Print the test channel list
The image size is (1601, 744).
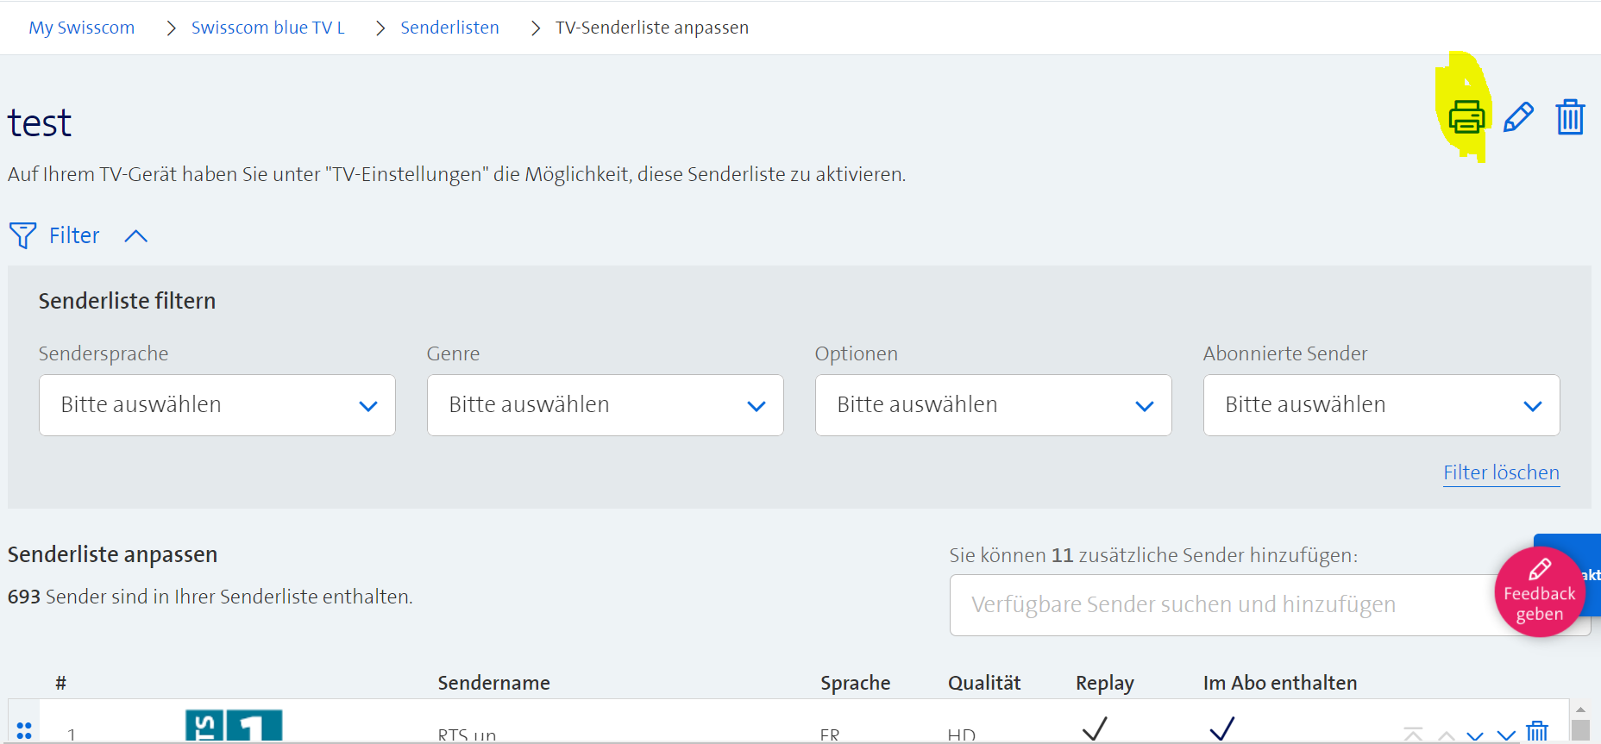pos(1466,117)
